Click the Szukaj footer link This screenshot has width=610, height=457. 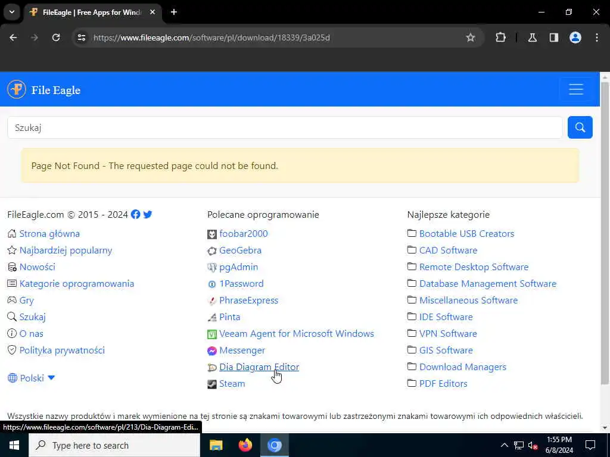[32, 317]
